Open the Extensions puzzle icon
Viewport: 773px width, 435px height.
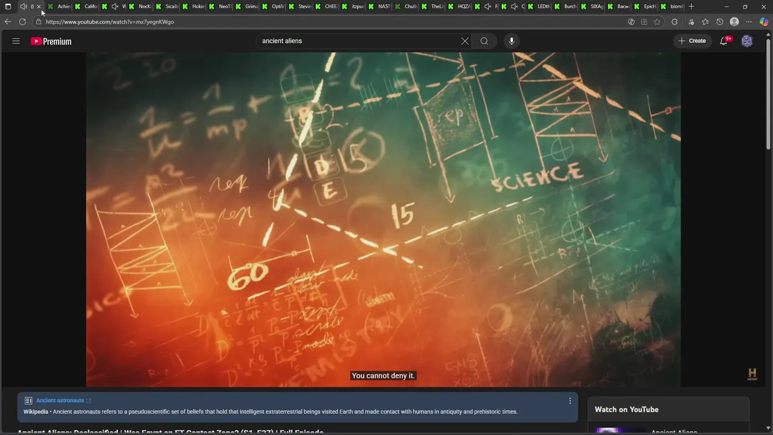pos(675,22)
